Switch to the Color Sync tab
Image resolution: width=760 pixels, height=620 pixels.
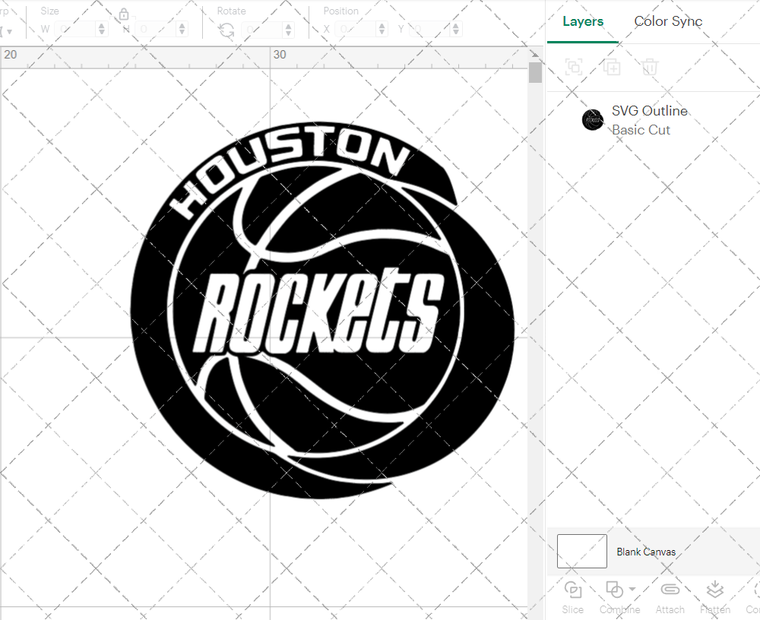pos(668,21)
